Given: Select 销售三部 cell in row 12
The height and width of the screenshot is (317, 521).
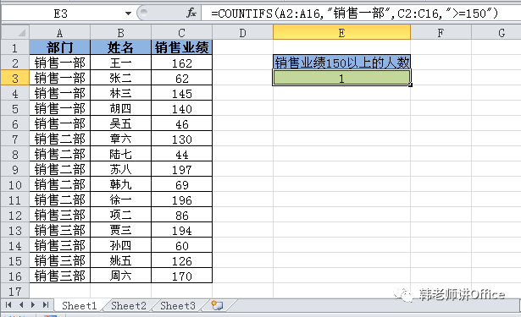Looking at the screenshot, I should (60, 215).
